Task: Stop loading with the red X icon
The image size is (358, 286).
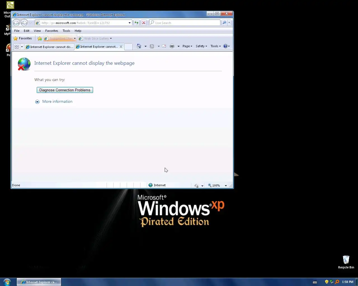Action: click(x=144, y=23)
